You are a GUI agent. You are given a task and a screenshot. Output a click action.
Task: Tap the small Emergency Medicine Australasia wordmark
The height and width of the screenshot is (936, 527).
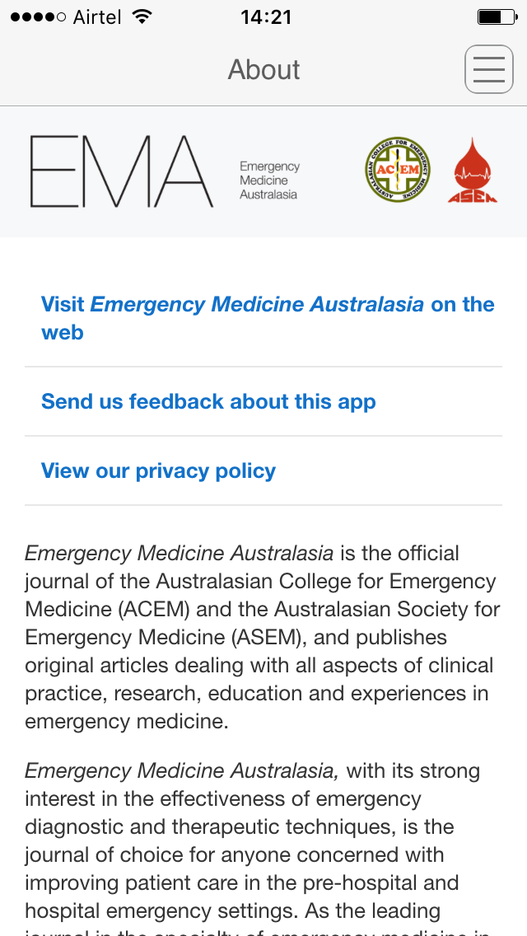tap(269, 180)
